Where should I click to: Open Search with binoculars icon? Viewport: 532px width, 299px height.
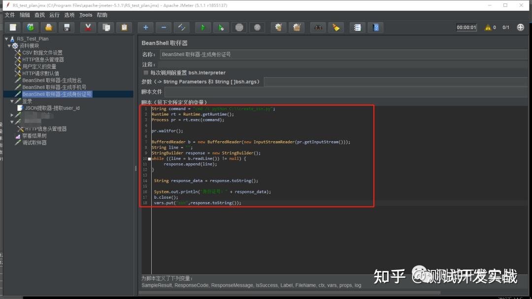318,28
